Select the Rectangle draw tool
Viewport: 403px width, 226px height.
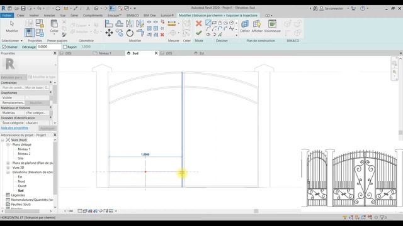pos(214,23)
